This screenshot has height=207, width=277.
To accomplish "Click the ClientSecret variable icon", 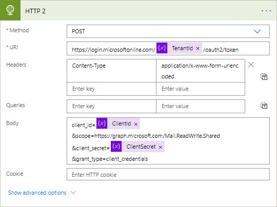I will click(116, 147).
